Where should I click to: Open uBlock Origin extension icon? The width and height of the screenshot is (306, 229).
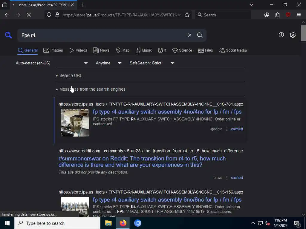click(288, 15)
